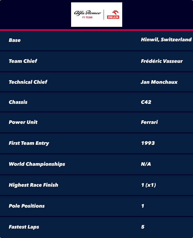Click Hinwil, Switzerland value
193x238 pixels.
tap(166, 40)
